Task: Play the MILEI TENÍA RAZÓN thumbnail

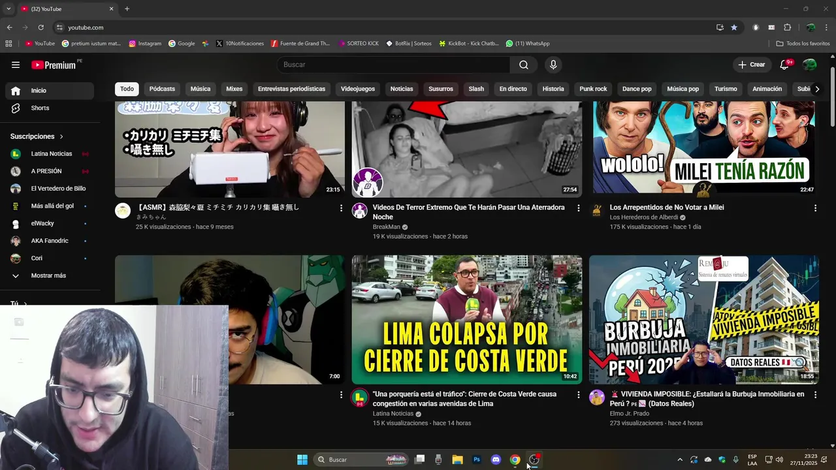Action: pos(704,148)
